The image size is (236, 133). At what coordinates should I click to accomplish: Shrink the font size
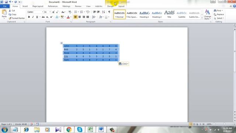point(57,12)
